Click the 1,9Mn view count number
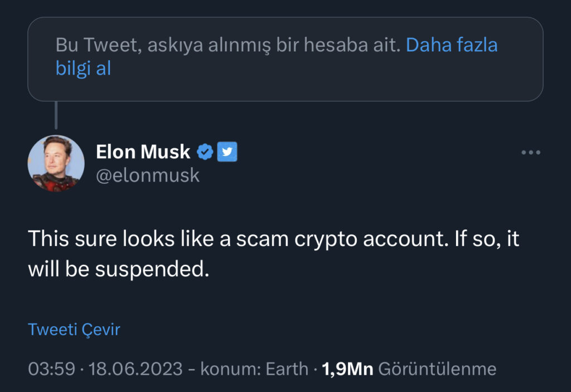This screenshot has width=571, height=392. 347,369
